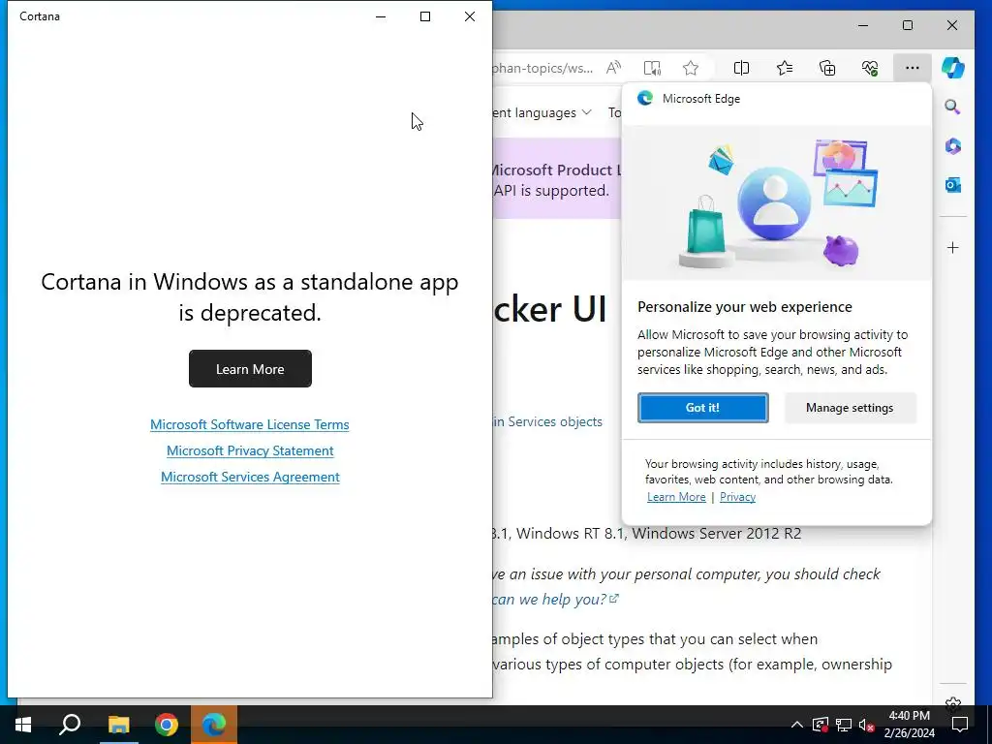Add page to favorites star icon
This screenshot has width=992, height=744.
pos(690,68)
